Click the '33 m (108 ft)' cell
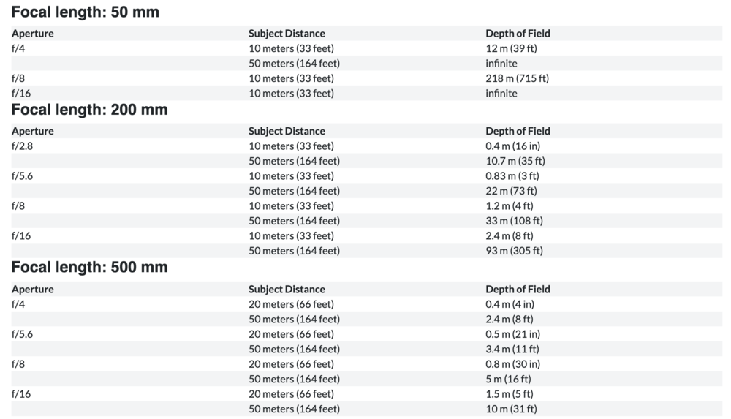This screenshot has width=731, height=419. 514,221
